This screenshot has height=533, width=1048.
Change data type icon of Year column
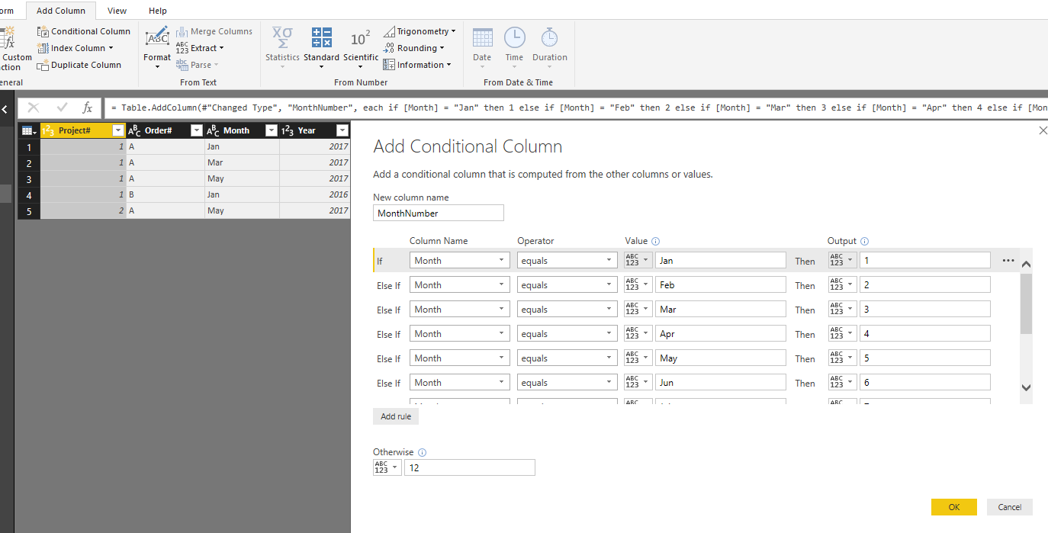tap(288, 130)
